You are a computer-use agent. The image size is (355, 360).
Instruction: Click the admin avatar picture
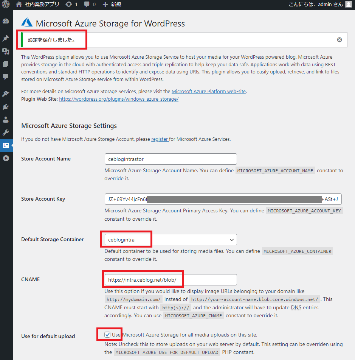pos(349,5)
